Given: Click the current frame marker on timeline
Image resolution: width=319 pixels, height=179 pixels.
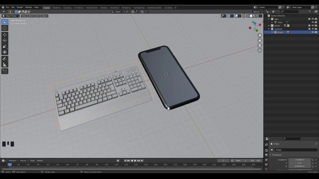Looking at the screenshot, I should pyautogui.click(x=9, y=165).
